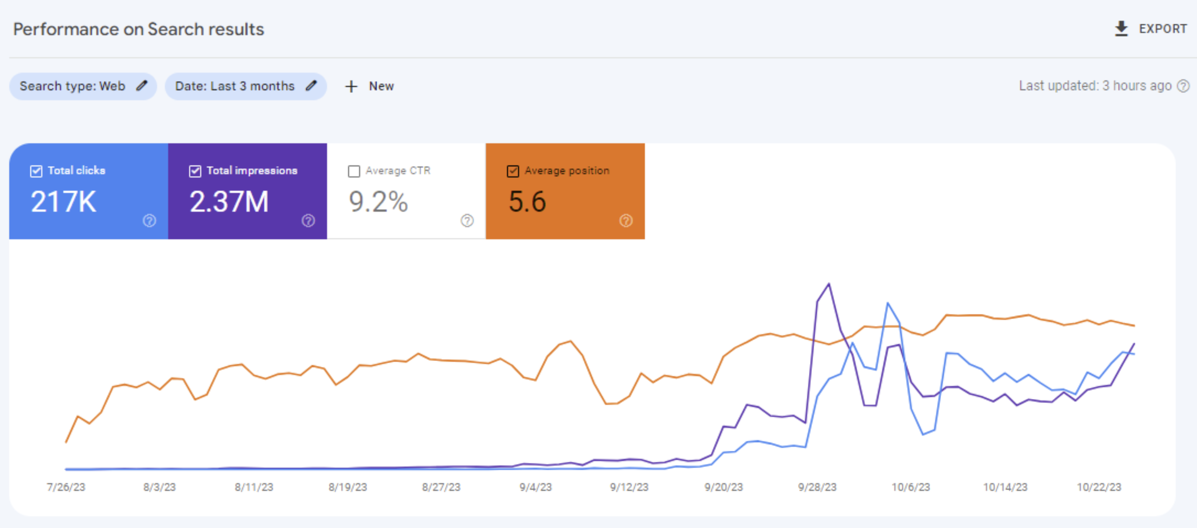Add a new filter with New
Screen dimensions: 1197x528
pos(369,86)
